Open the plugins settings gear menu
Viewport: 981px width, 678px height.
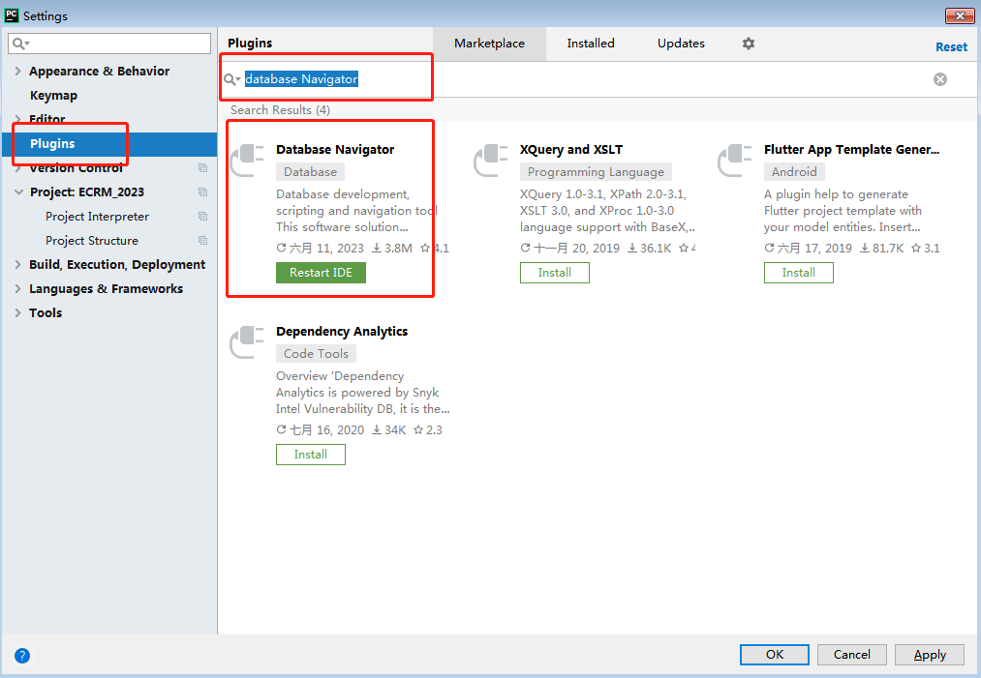(x=749, y=44)
